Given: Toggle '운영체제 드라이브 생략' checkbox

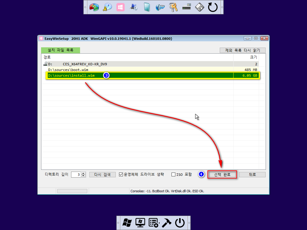Looking at the screenshot, I should (x=121, y=175).
